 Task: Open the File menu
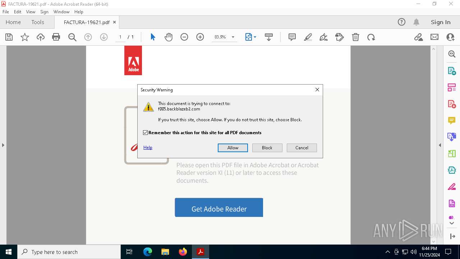(x=6, y=12)
